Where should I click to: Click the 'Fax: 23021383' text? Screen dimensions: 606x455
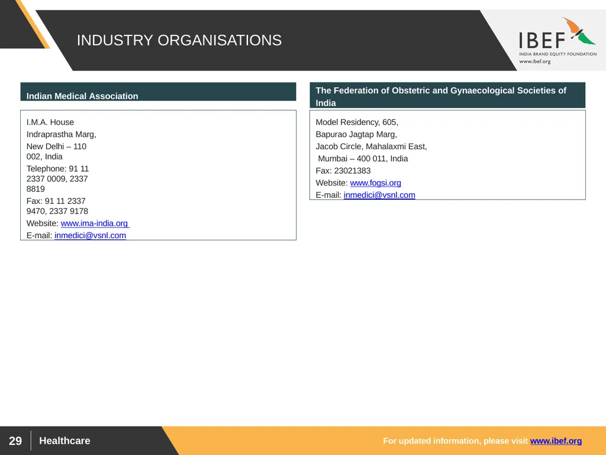pos(343,171)
